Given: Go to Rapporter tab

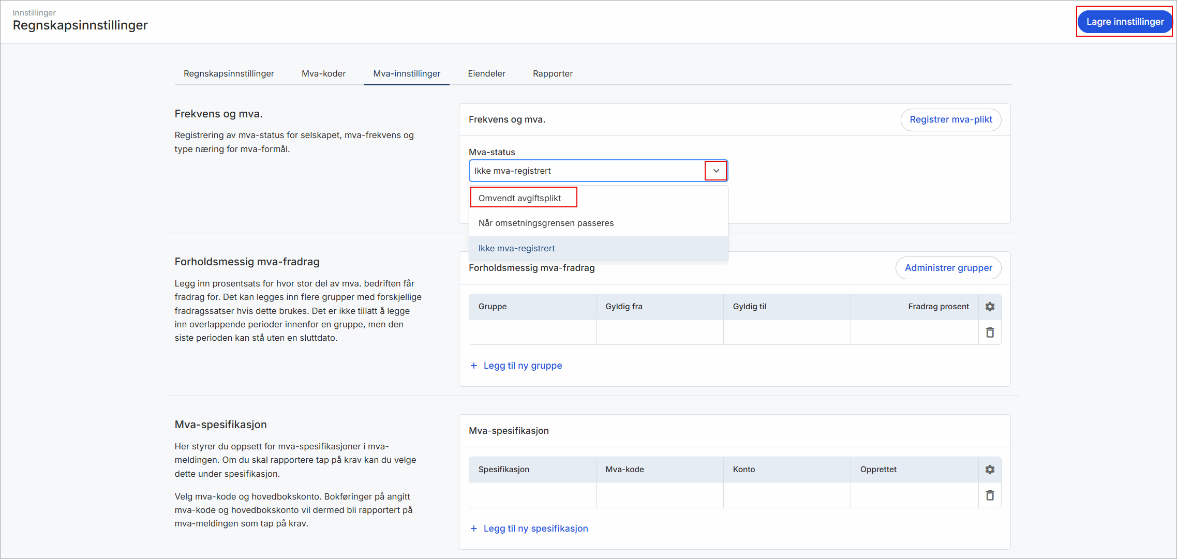Looking at the screenshot, I should [553, 73].
